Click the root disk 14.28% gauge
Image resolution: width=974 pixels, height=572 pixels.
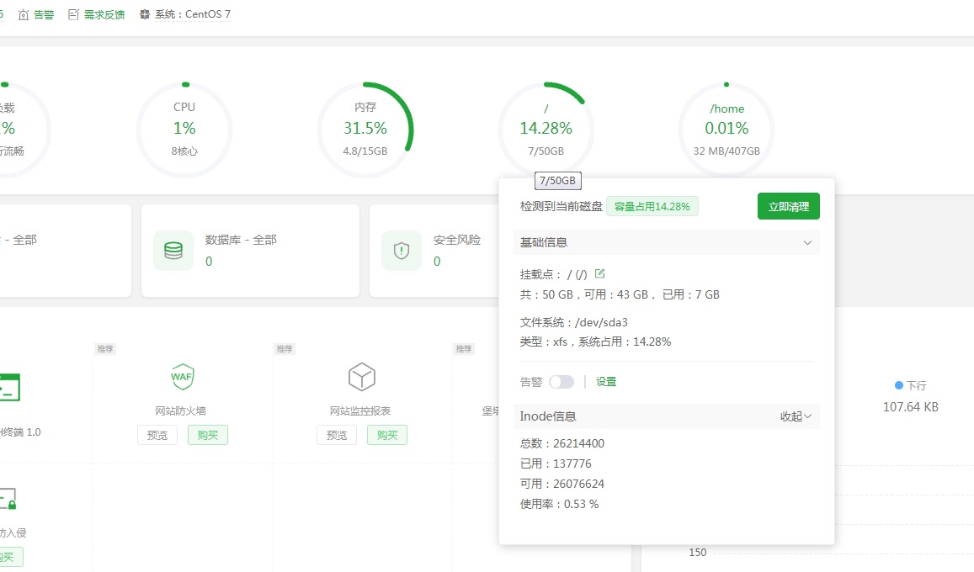(546, 130)
